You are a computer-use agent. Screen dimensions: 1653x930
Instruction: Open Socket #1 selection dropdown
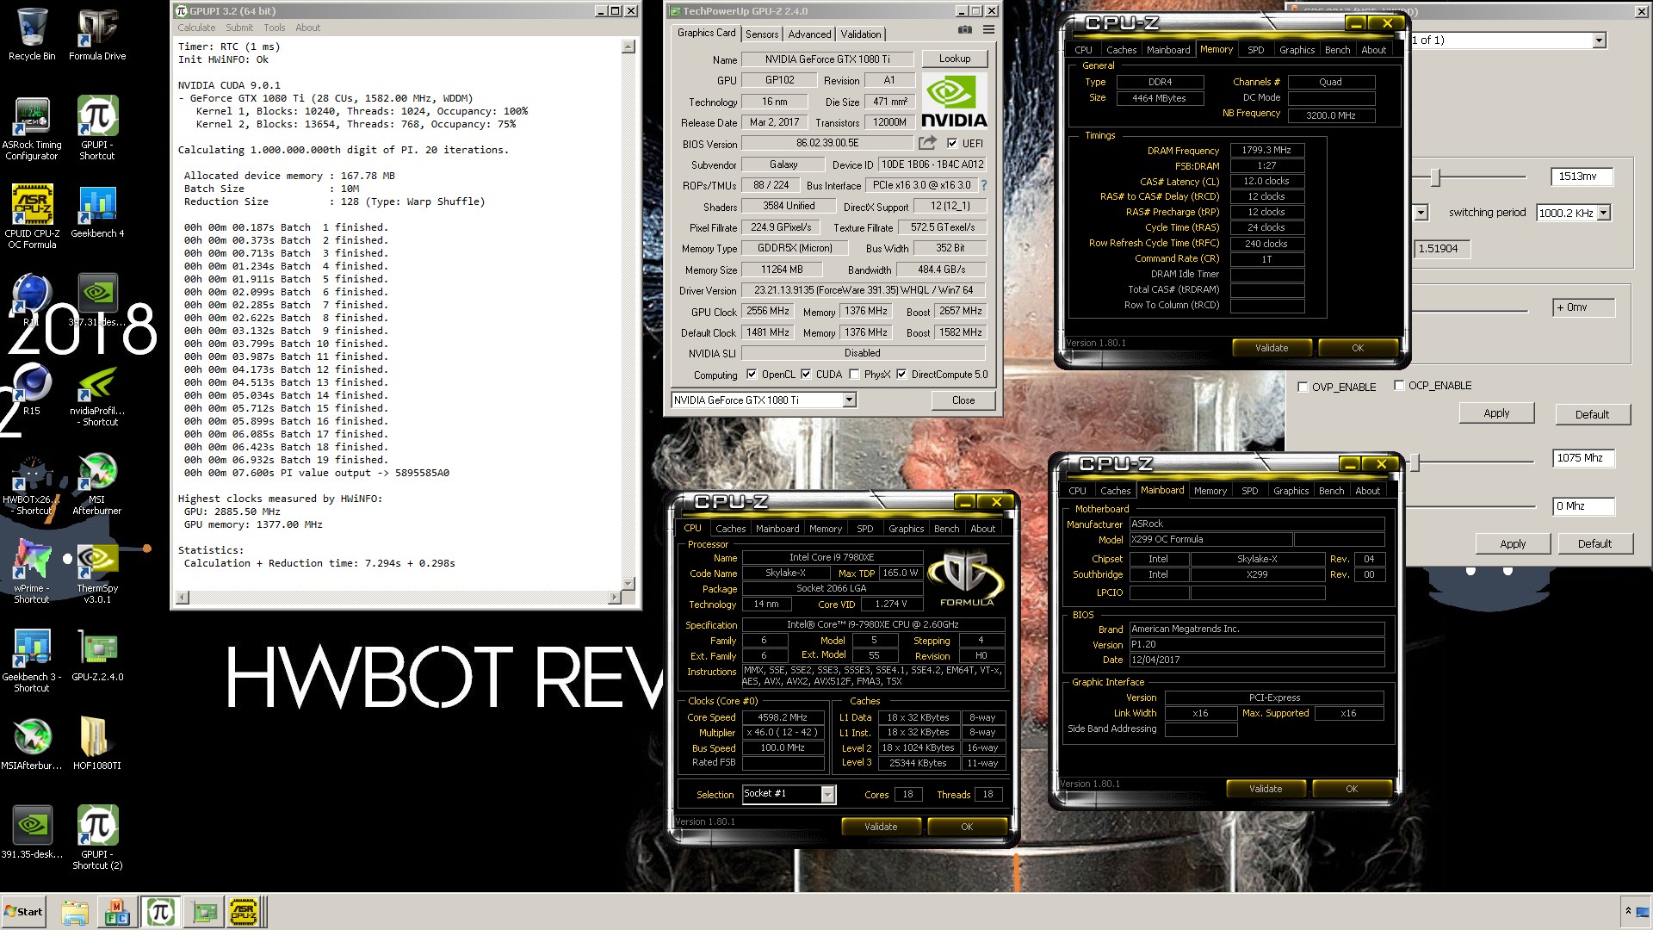pos(827,794)
